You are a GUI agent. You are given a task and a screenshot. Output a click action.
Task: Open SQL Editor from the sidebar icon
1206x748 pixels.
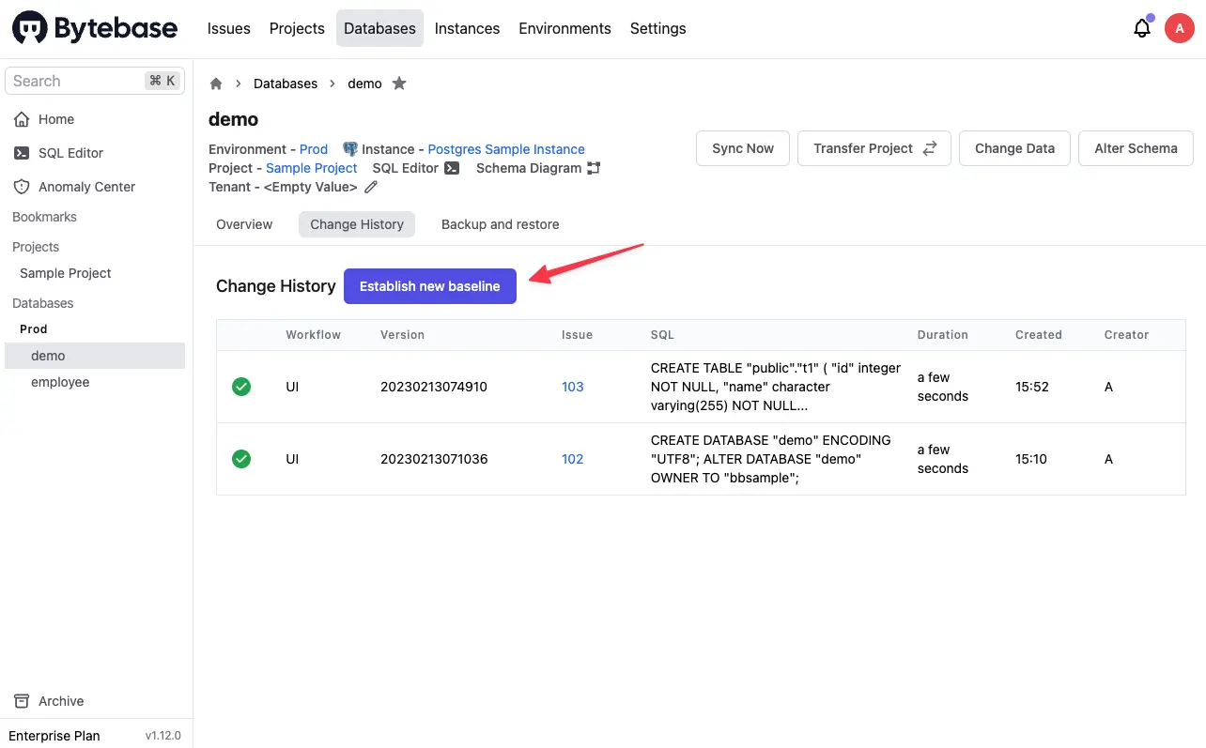(21, 153)
